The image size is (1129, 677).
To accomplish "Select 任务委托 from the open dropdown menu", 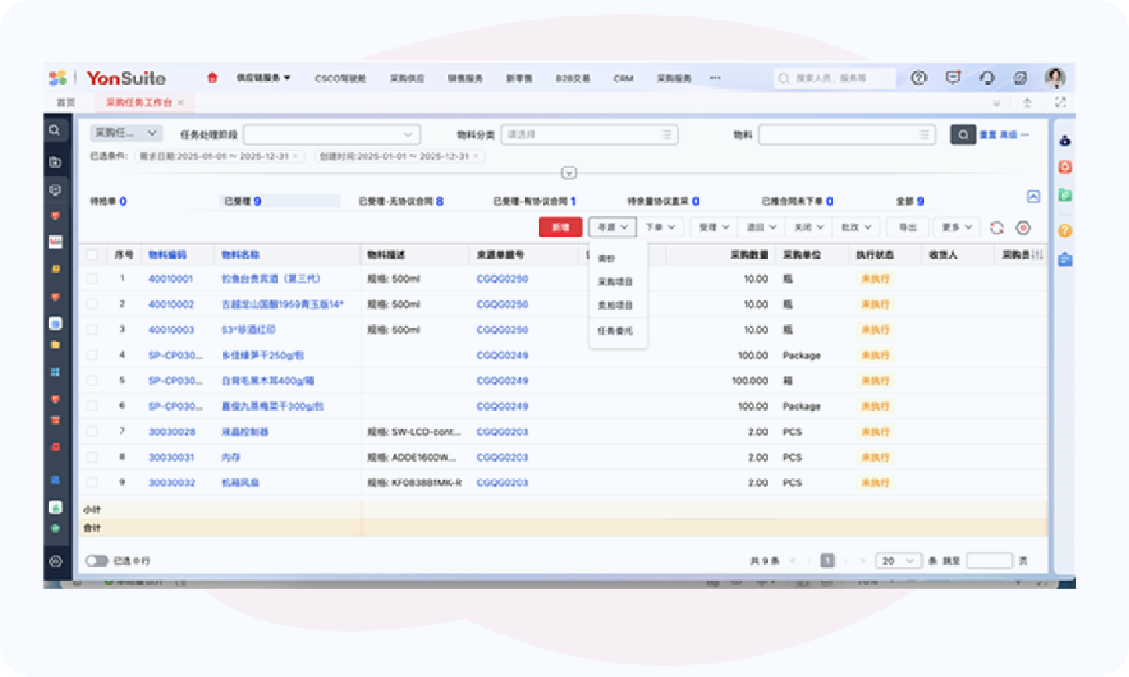I will tap(615, 331).
